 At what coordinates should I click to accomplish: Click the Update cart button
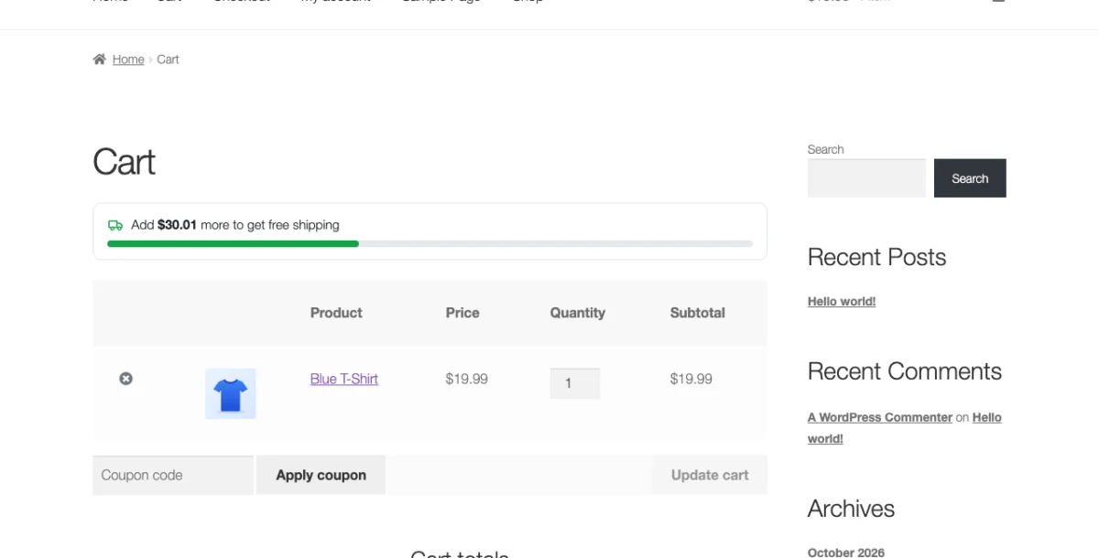pyautogui.click(x=710, y=475)
